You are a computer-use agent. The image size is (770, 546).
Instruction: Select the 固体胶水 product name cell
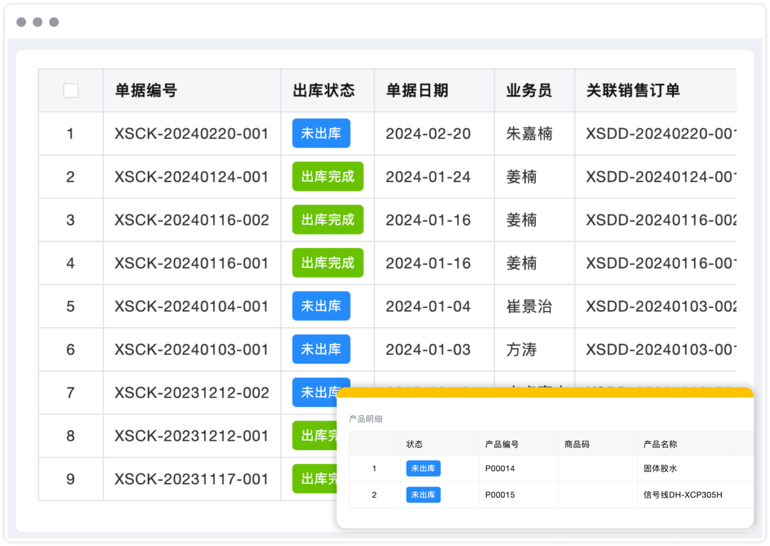[660, 469]
